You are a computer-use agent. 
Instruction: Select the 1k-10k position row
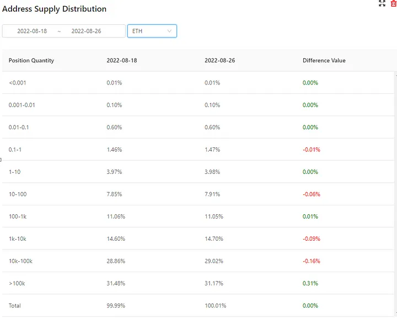[x=19, y=239]
